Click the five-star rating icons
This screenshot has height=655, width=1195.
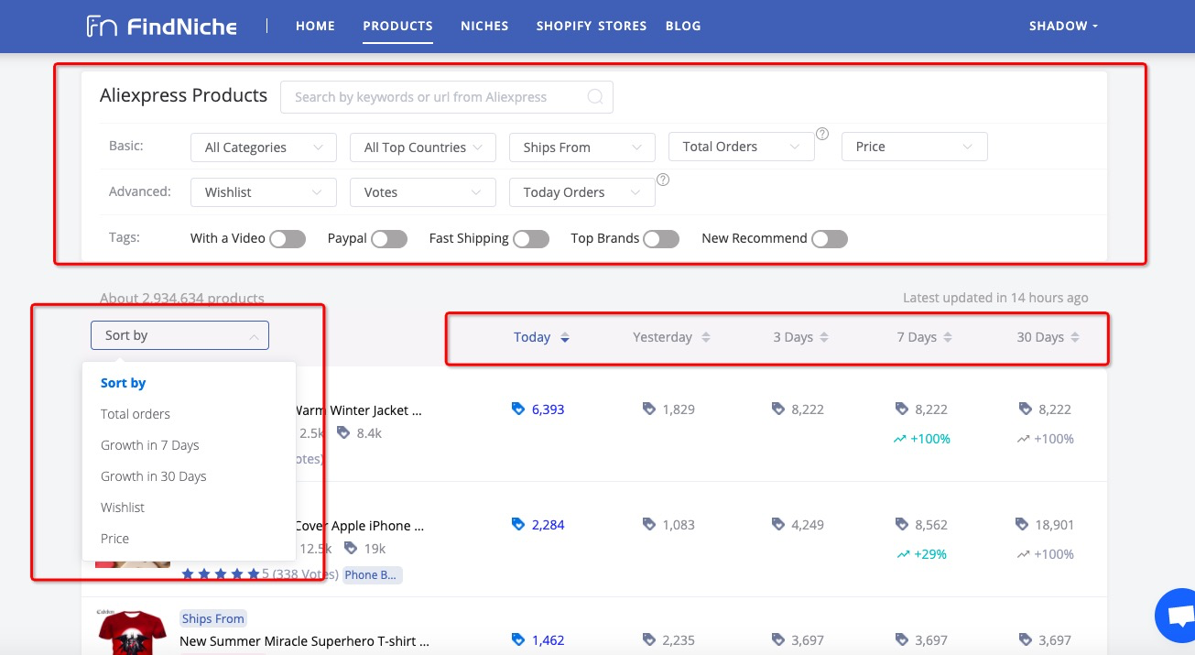pyautogui.click(x=220, y=574)
